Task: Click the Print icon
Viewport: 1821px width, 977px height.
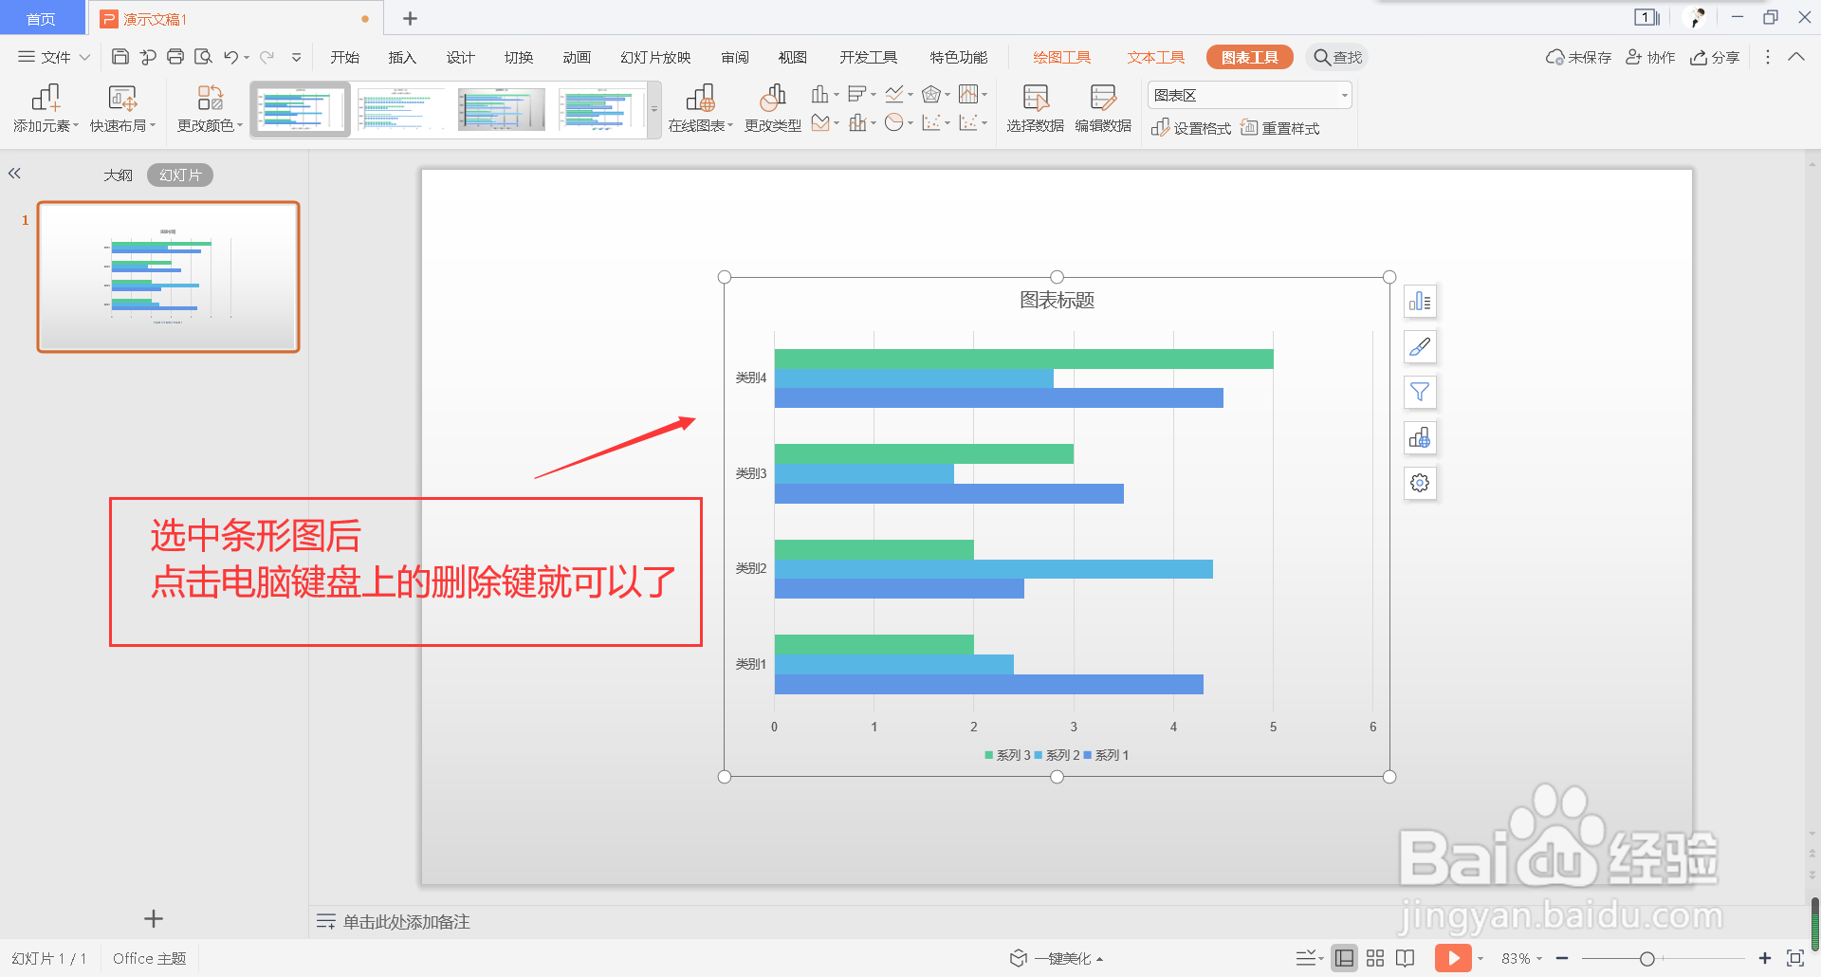Action: (x=175, y=57)
